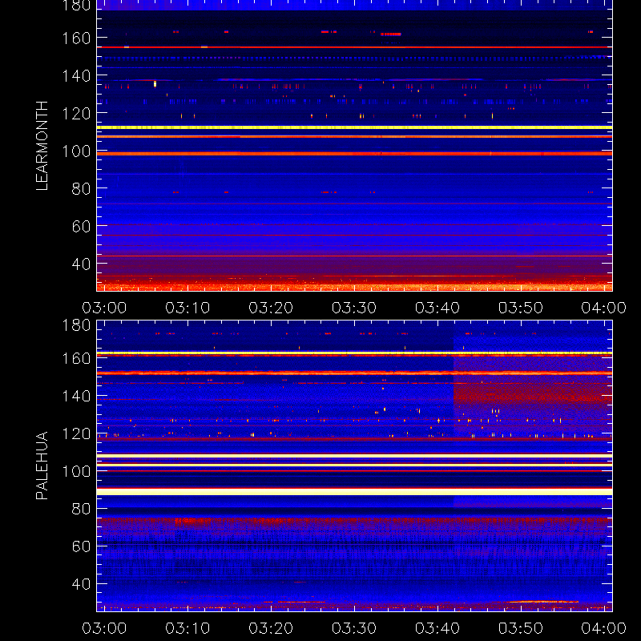
Task: Select 04:00 time label under Learmonth plot
Action: click(x=604, y=308)
